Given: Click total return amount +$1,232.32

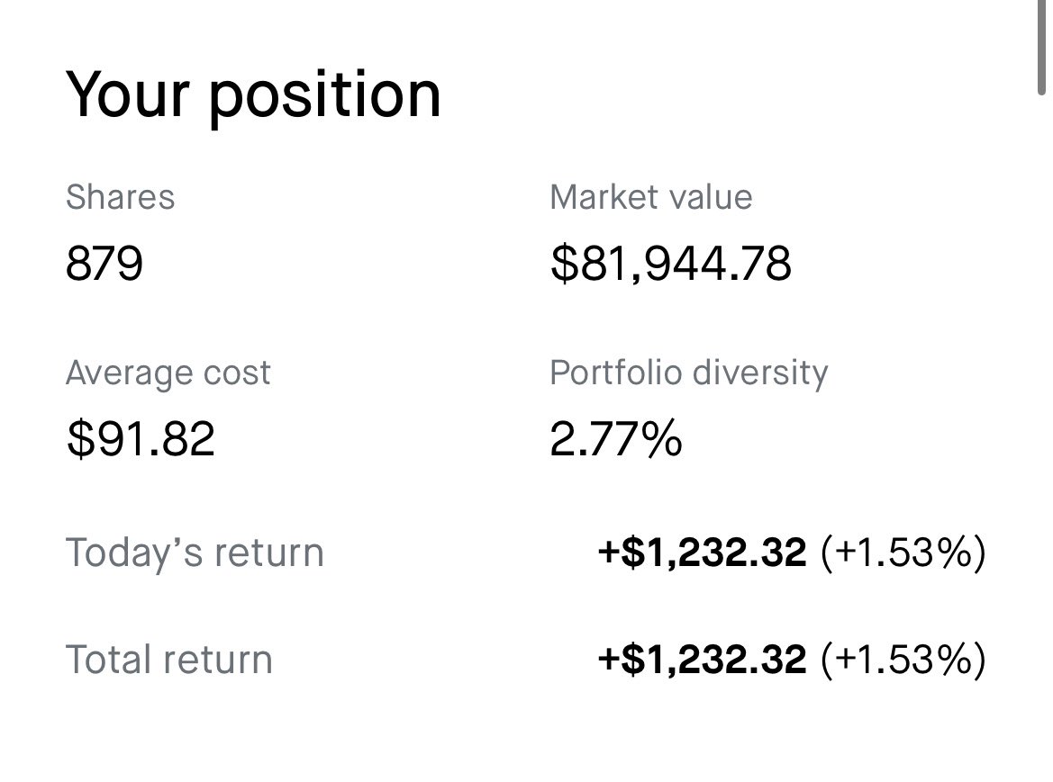Looking at the screenshot, I should pyautogui.click(x=702, y=659).
